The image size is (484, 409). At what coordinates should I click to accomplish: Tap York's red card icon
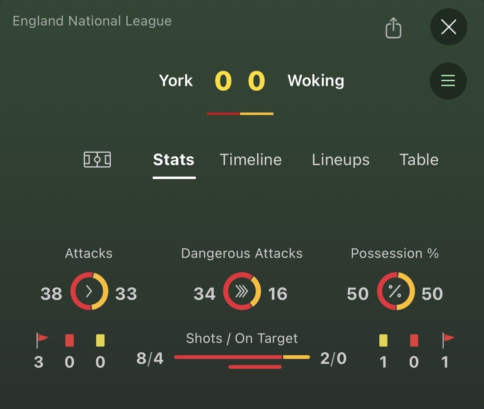(x=69, y=340)
